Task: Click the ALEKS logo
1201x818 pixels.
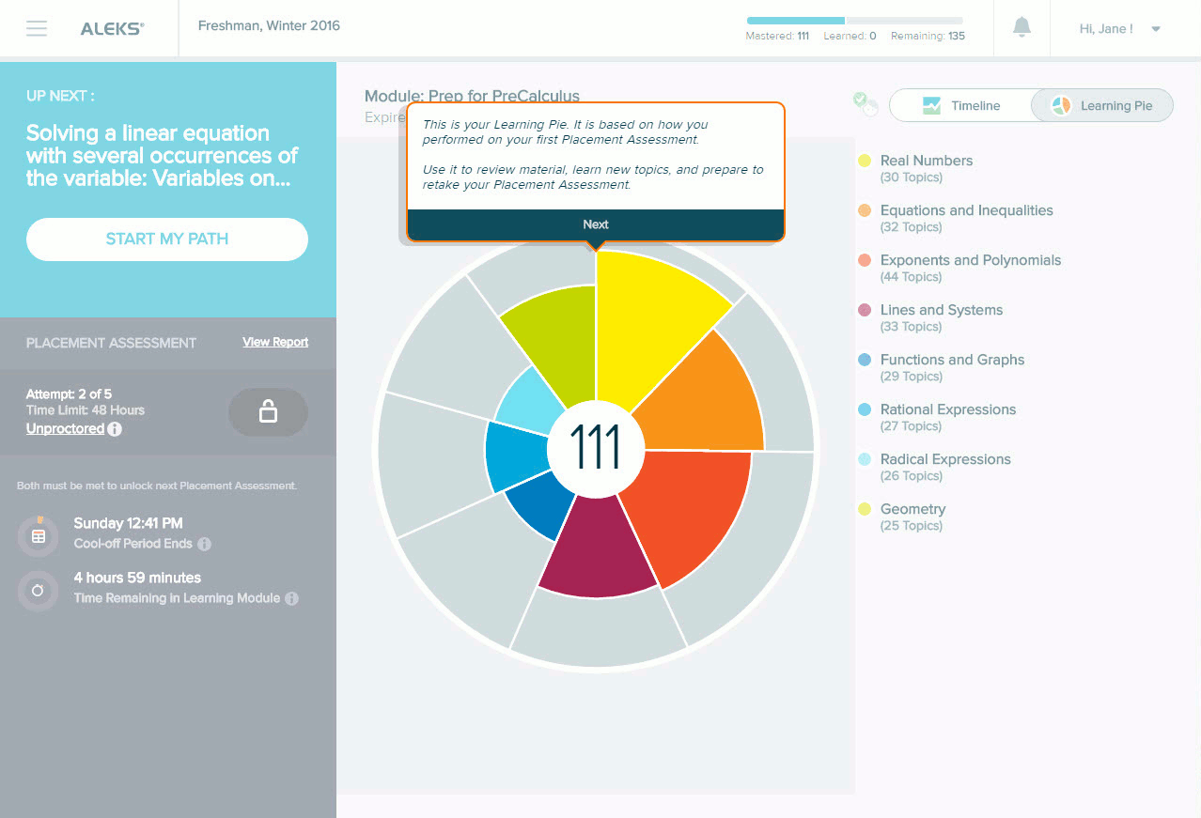Action: (112, 29)
